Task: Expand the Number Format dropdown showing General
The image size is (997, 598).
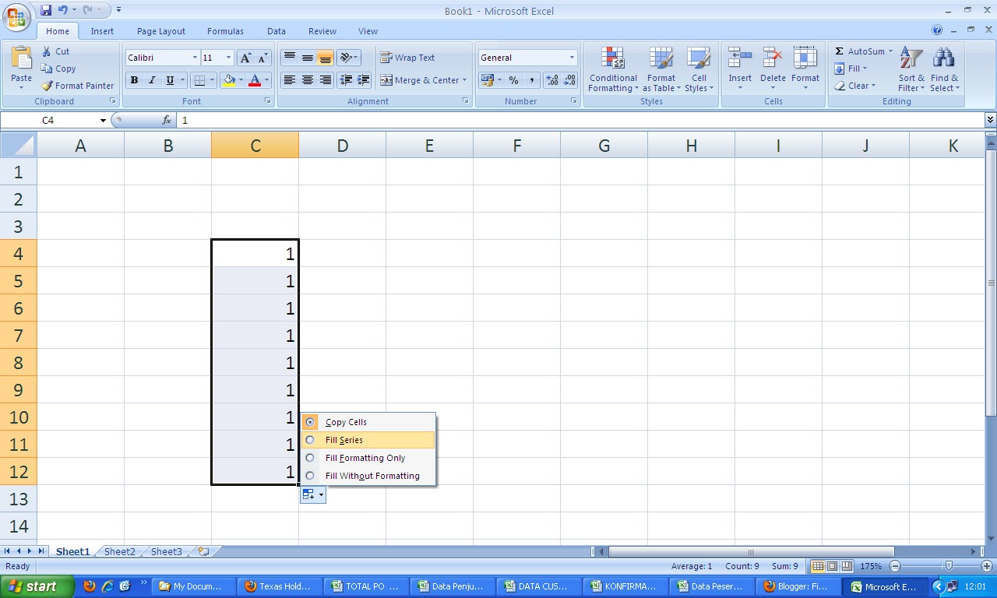Action: pyautogui.click(x=573, y=57)
